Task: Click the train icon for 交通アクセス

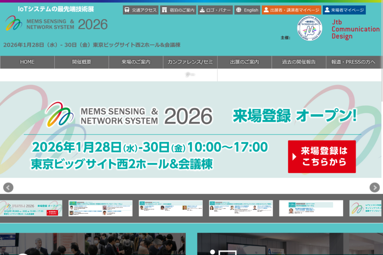Action: [127, 10]
